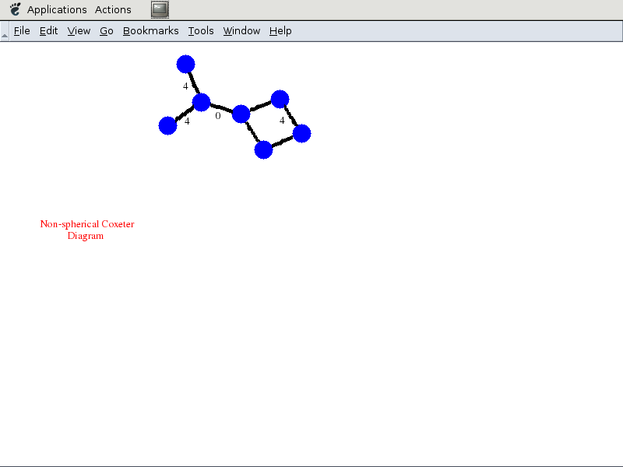This screenshot has width=623, height=467.
Task: Open the Tools menu
Action: 201,31
